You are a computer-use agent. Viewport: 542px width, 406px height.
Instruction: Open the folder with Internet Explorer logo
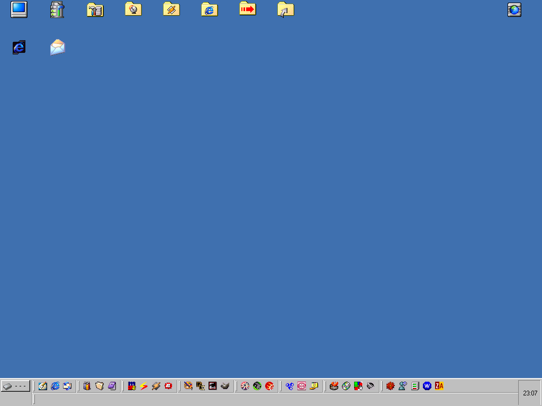210,10
